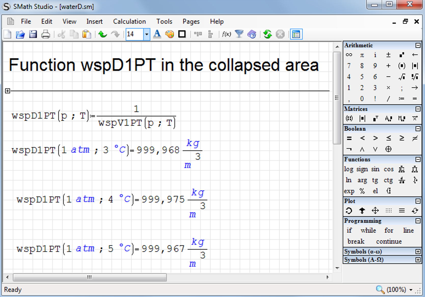Click the log function button
The image size is (425, 297).
coord(349,169)
